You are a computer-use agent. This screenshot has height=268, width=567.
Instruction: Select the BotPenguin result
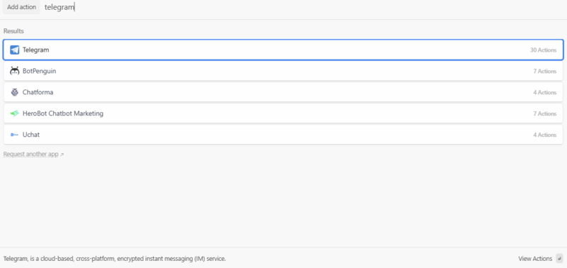point(283,71)
